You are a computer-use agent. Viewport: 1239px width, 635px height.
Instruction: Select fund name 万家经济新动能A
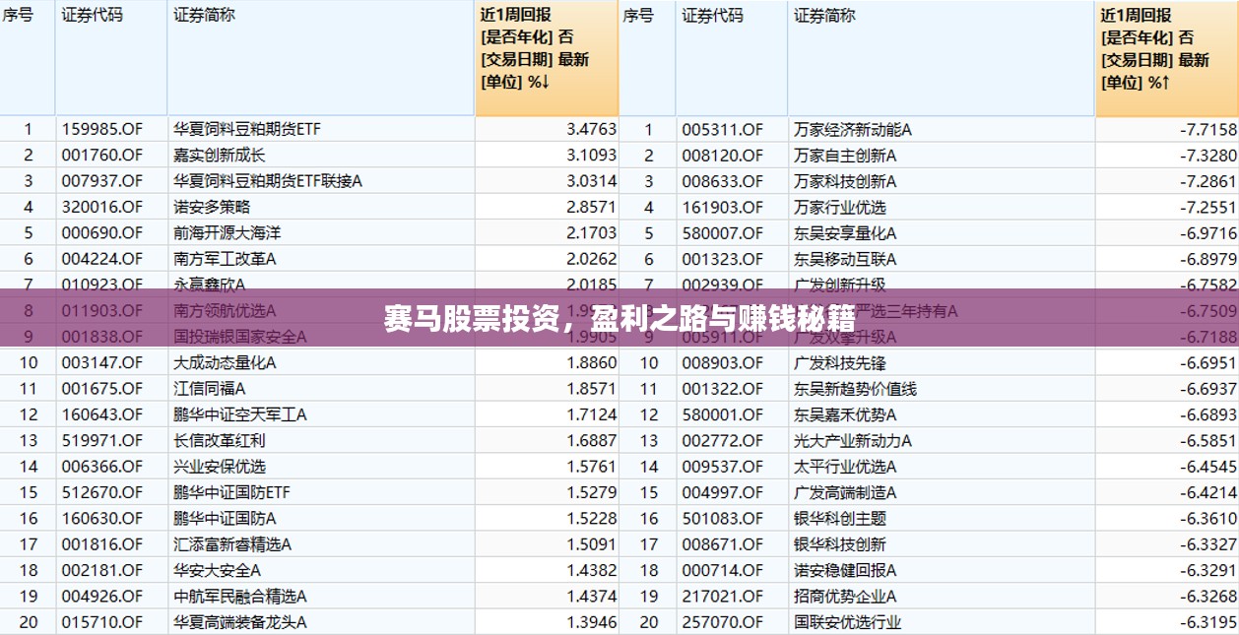(853, 129)
